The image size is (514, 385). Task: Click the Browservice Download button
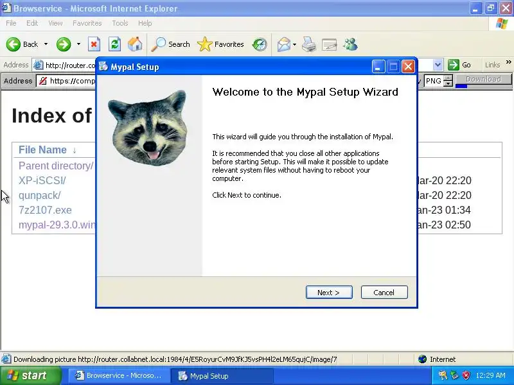click(484, 79)
